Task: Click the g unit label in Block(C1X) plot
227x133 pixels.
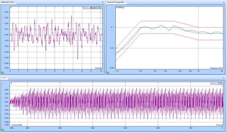Action: 11,7
